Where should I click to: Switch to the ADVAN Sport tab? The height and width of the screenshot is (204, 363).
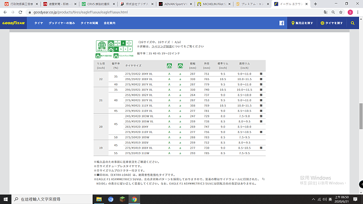(175, 4)
